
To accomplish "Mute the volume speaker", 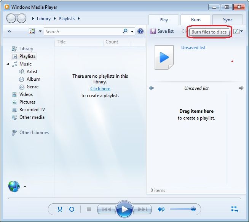I will pyautogui.click(x=161, y=209).
